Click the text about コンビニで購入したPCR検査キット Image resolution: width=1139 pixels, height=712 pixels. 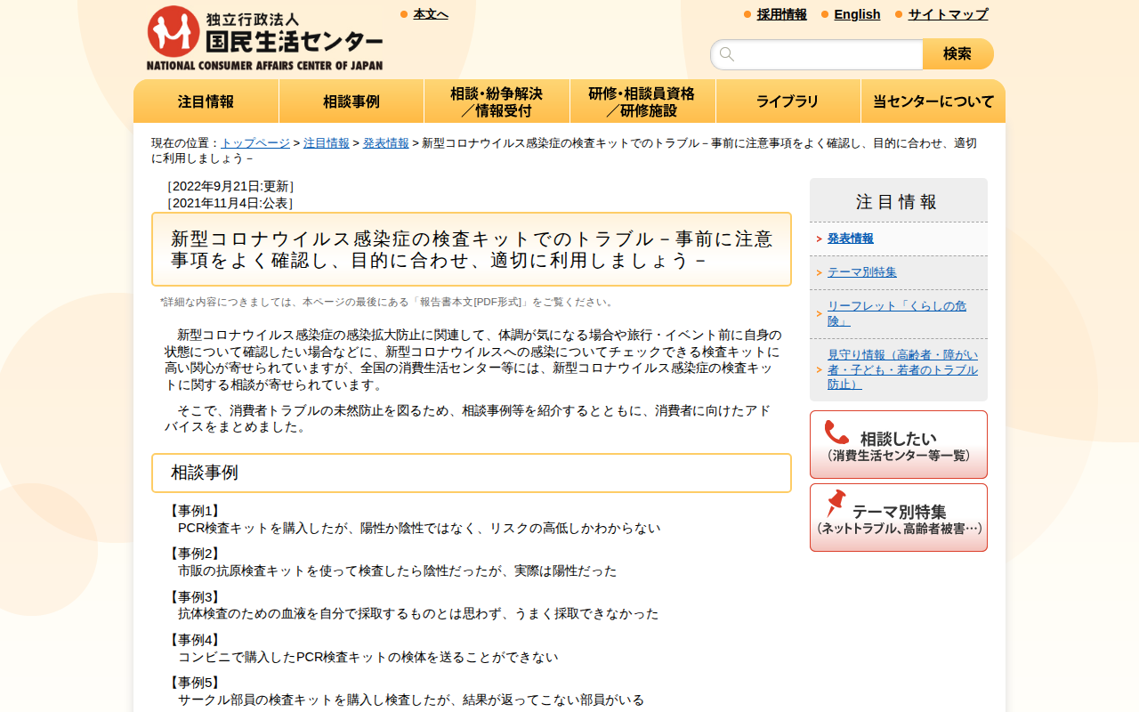point(368,657)
